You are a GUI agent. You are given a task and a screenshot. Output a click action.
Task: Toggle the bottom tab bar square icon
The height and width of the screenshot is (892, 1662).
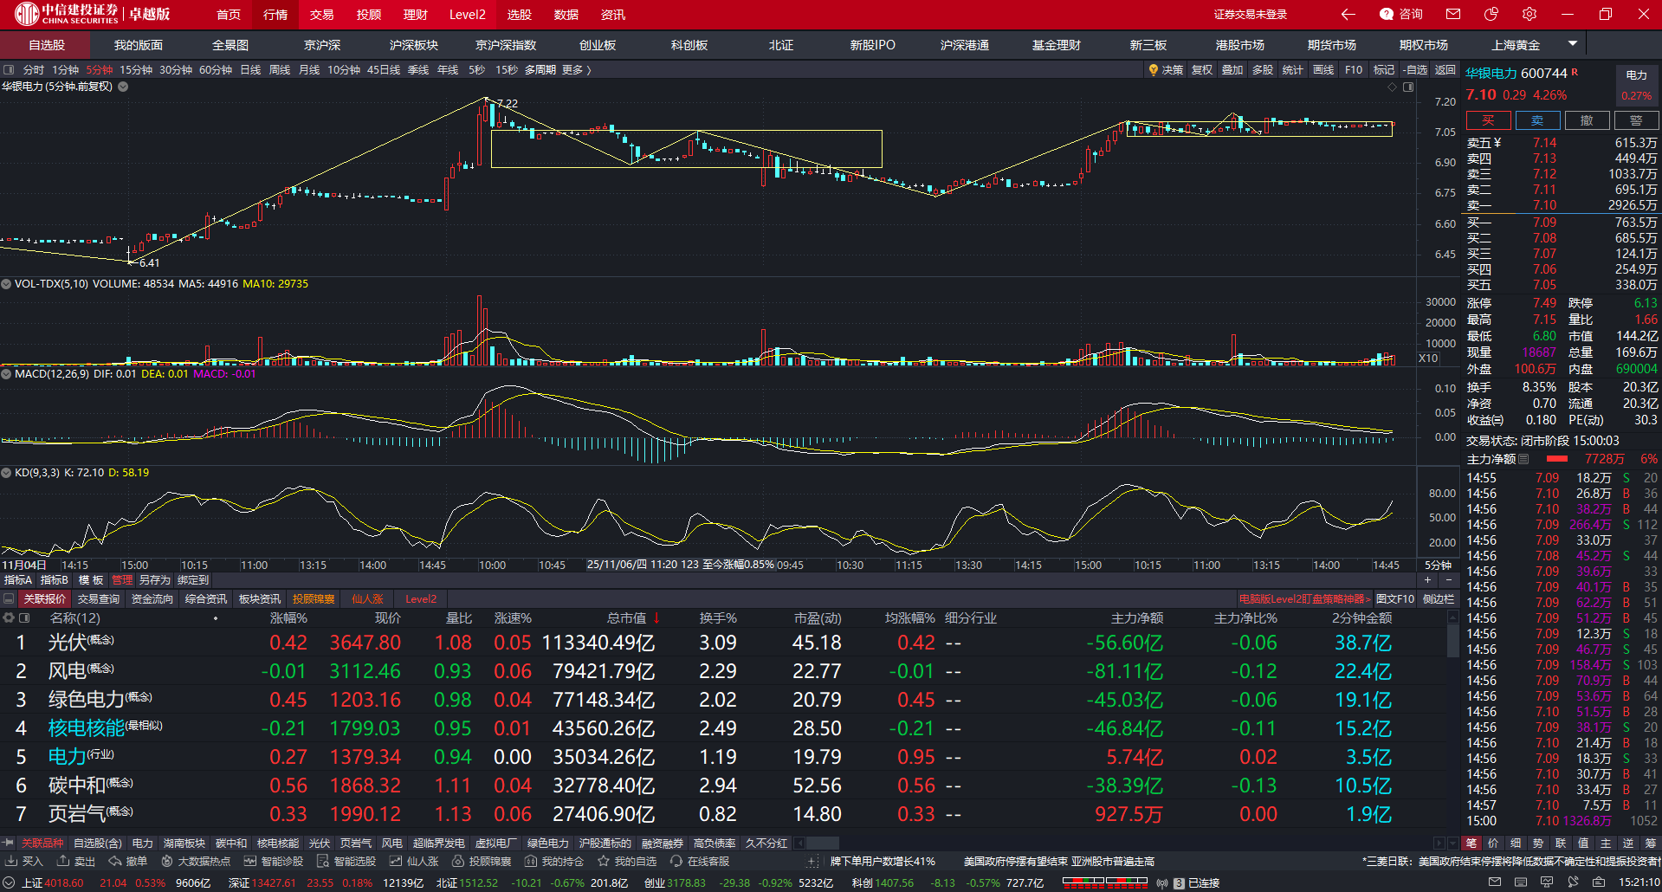[9, 599]
